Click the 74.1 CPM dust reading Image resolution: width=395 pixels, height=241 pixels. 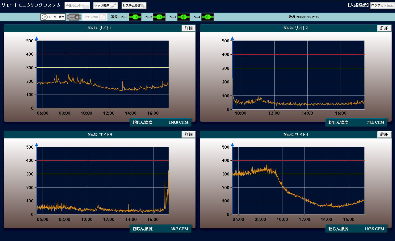coord(376,122)
